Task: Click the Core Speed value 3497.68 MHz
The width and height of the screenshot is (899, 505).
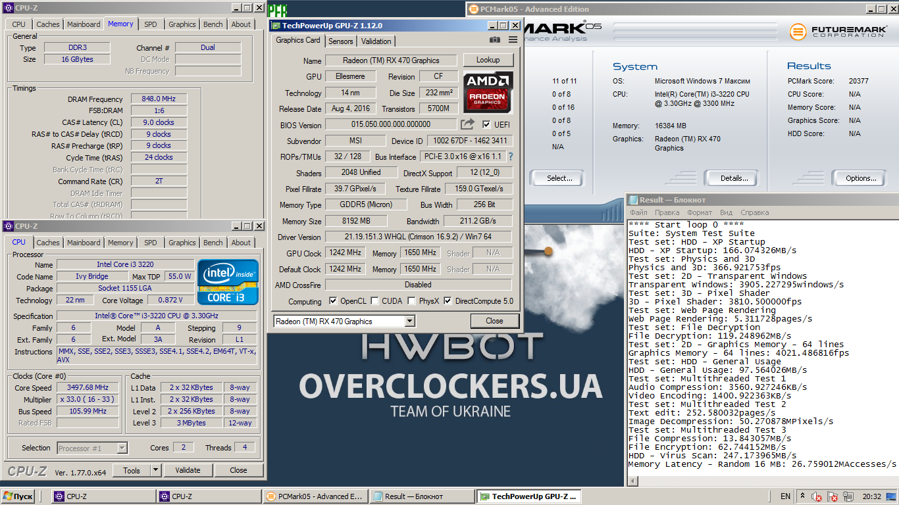Action: click(88, 388)
